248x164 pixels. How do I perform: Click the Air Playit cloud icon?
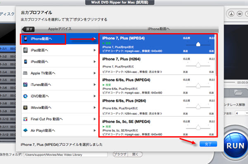coord(25,130)
